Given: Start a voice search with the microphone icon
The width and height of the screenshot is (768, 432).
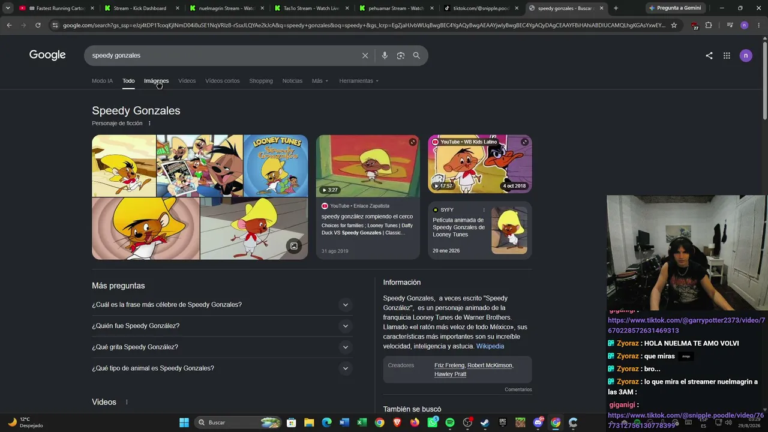Looking at the screenshot, I should pyautogui.click(x=385, y=55).
